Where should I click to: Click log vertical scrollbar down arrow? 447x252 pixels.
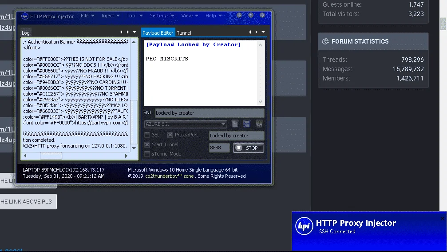click(x=134, y=148)
